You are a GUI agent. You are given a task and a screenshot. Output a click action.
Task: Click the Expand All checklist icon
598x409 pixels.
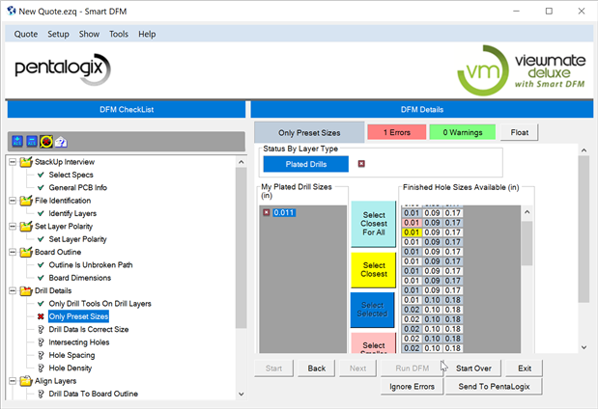click(x=17, y=142)
